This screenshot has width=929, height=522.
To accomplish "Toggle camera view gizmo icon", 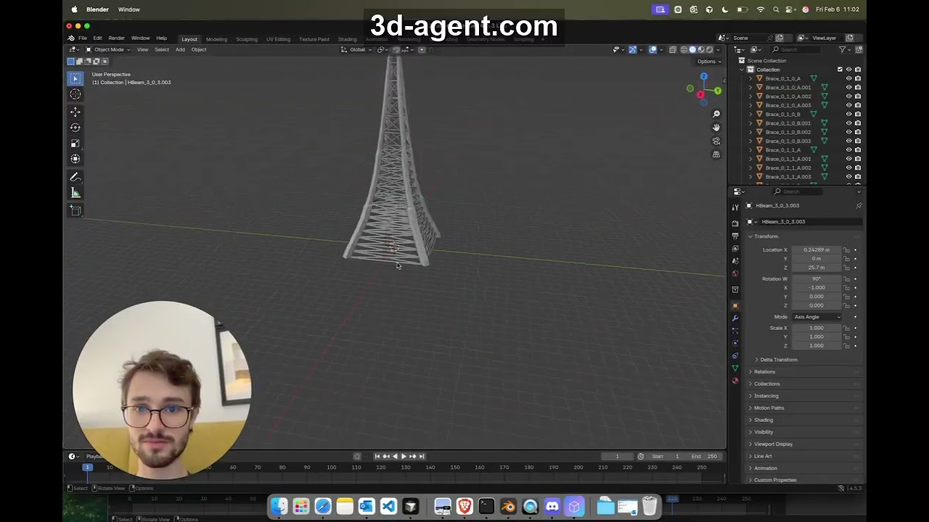I will [716, 141].
